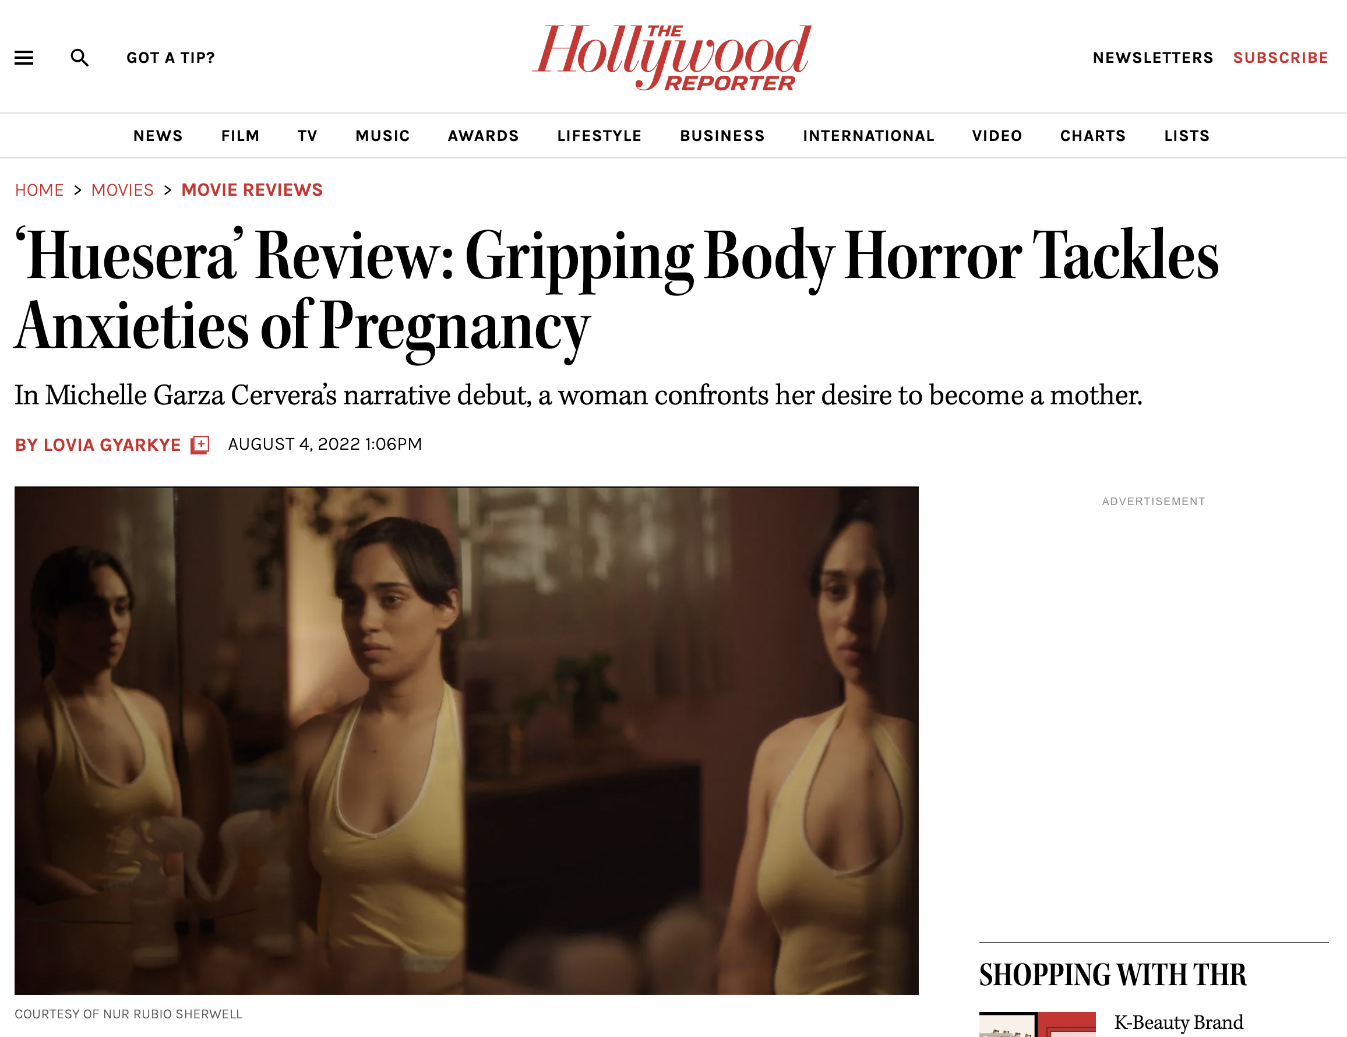Select News in navigation bar
This screenshot has width=1347, height=1037.
coord(158,136)
